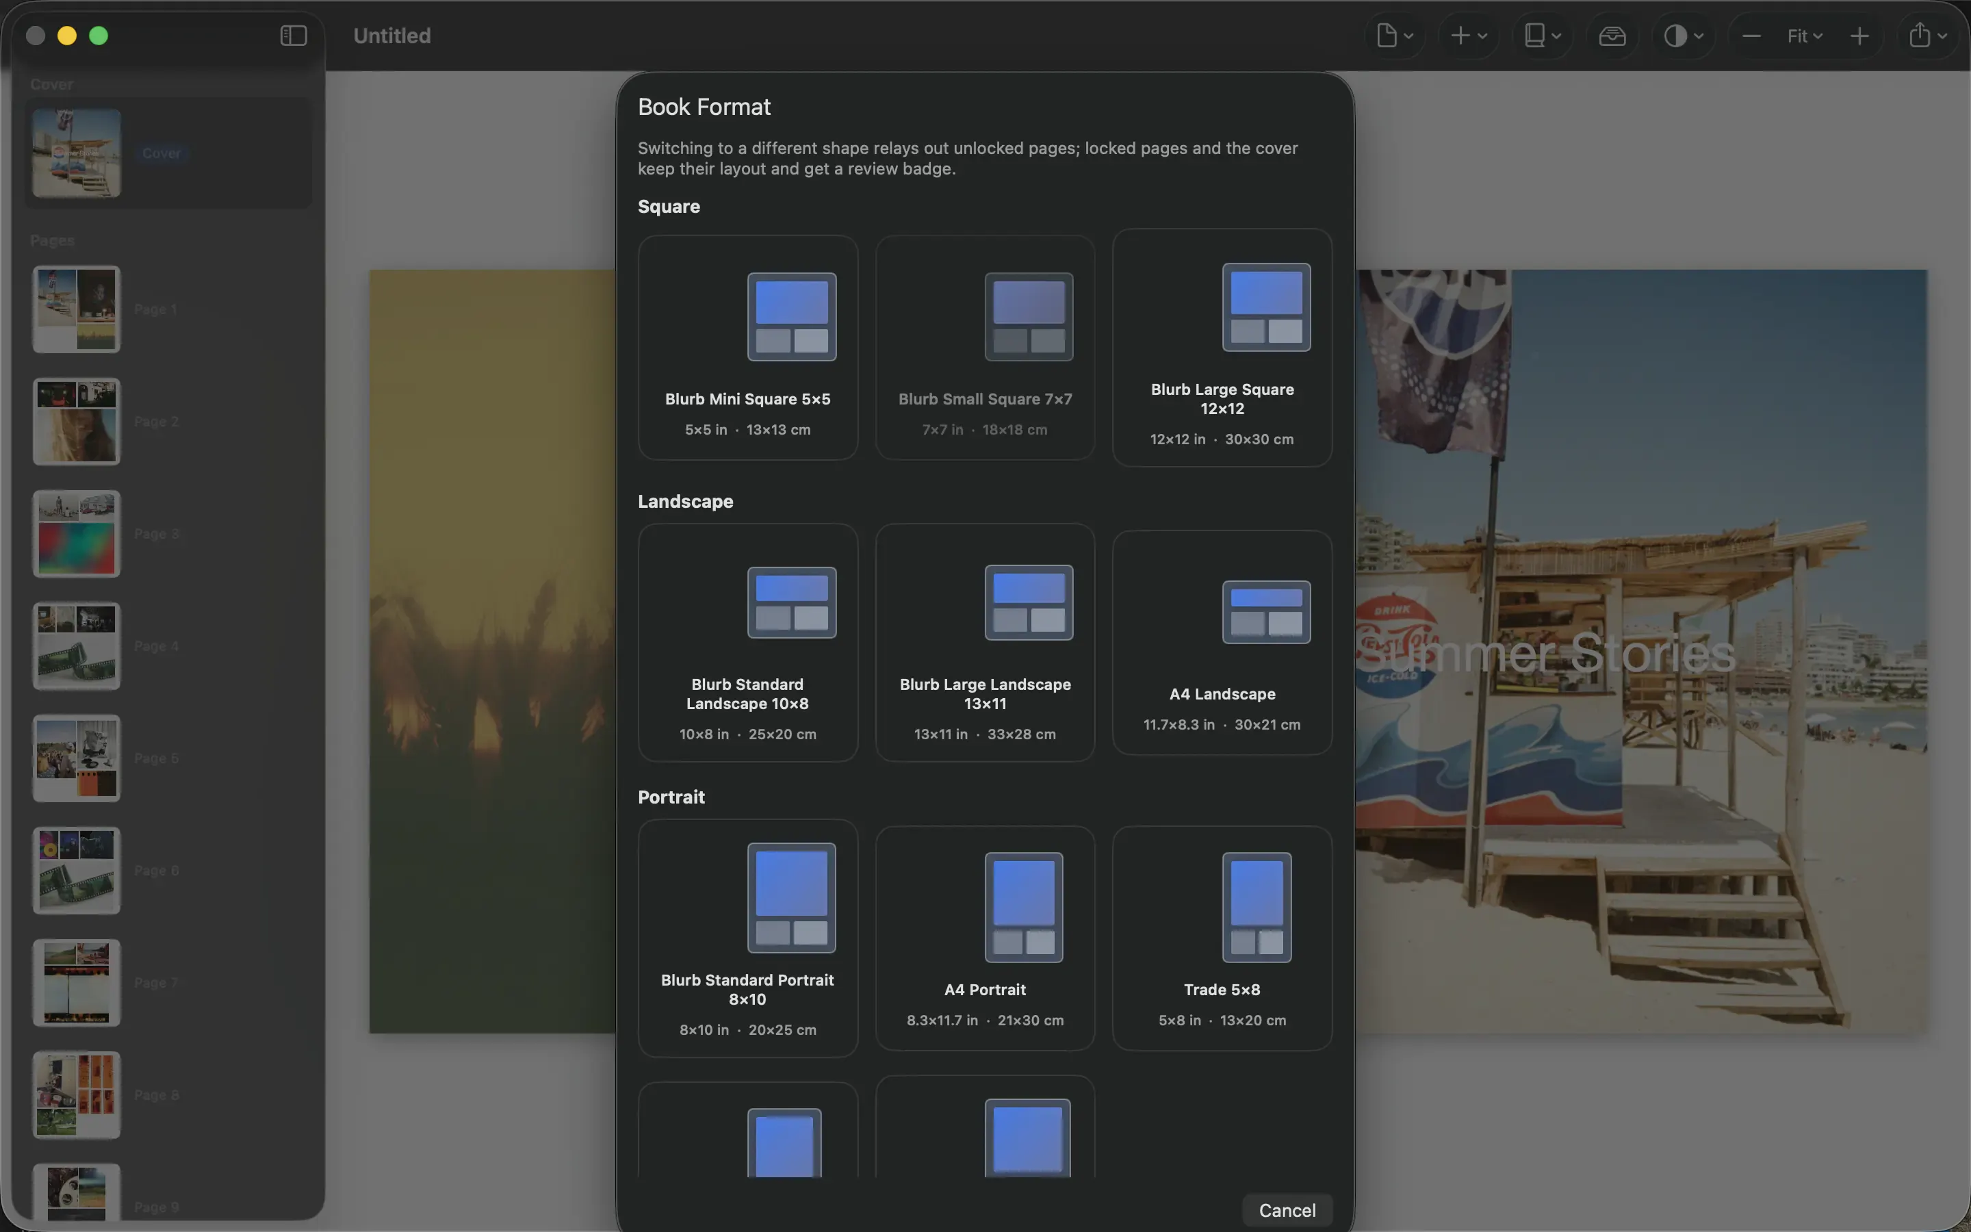This screenshot has width=1971, height=1232.
Task: Choose Blurb Large Landscape 13×11 format
Action: tap(985, 643)
